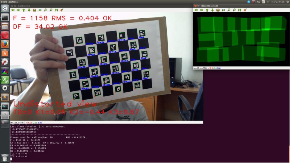Viewport: 290px width, 163px height.
Task: Click the green board locations plot
Action: (x=241, y=39)
